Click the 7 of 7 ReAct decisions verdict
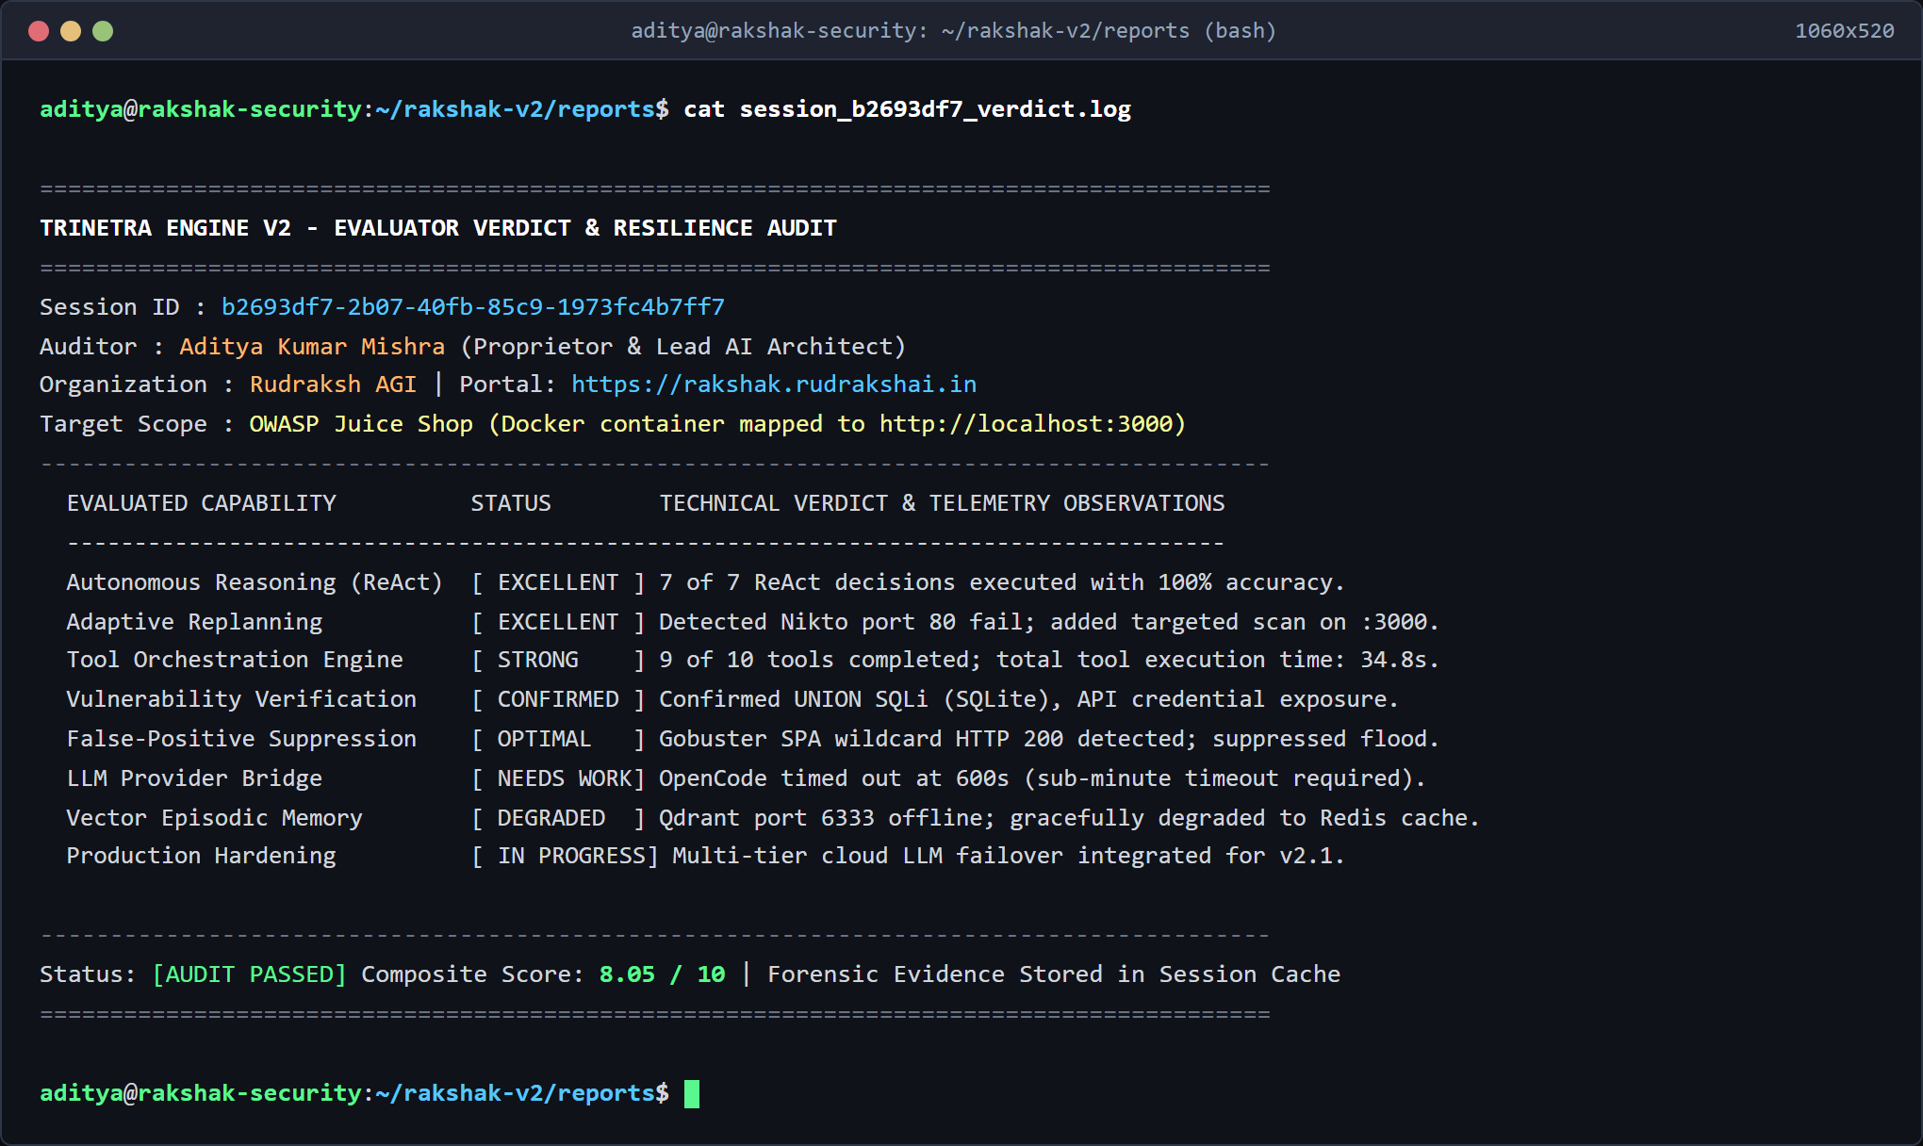1923x1146 pixels. pyautogui.click(x=1002, y=582)
